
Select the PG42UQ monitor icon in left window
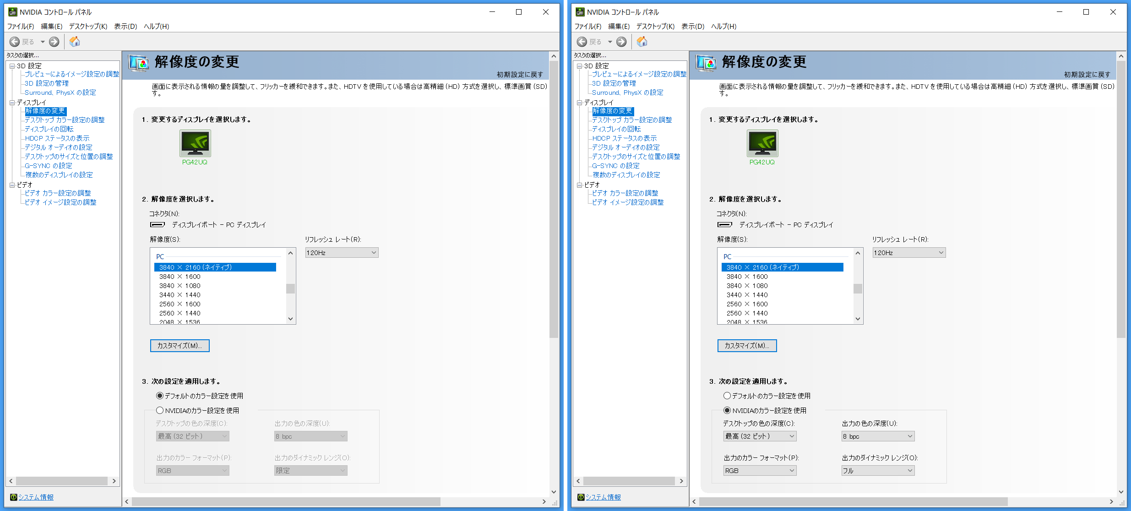tap(195, 143)
